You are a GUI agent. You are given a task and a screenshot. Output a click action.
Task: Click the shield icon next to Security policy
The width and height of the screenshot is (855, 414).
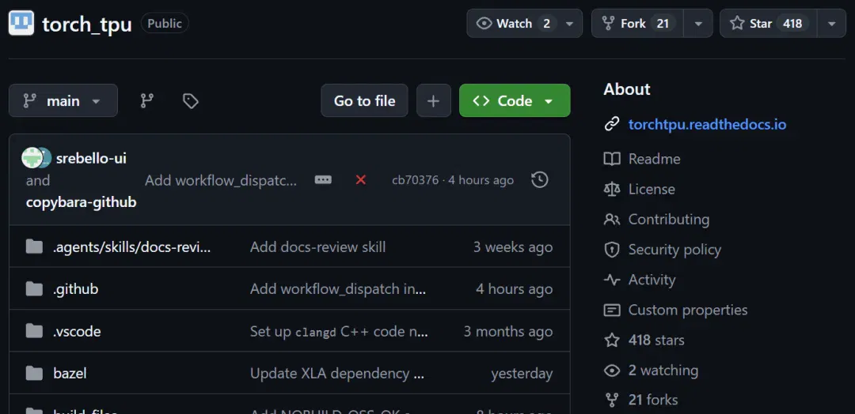tap(612, 250)
